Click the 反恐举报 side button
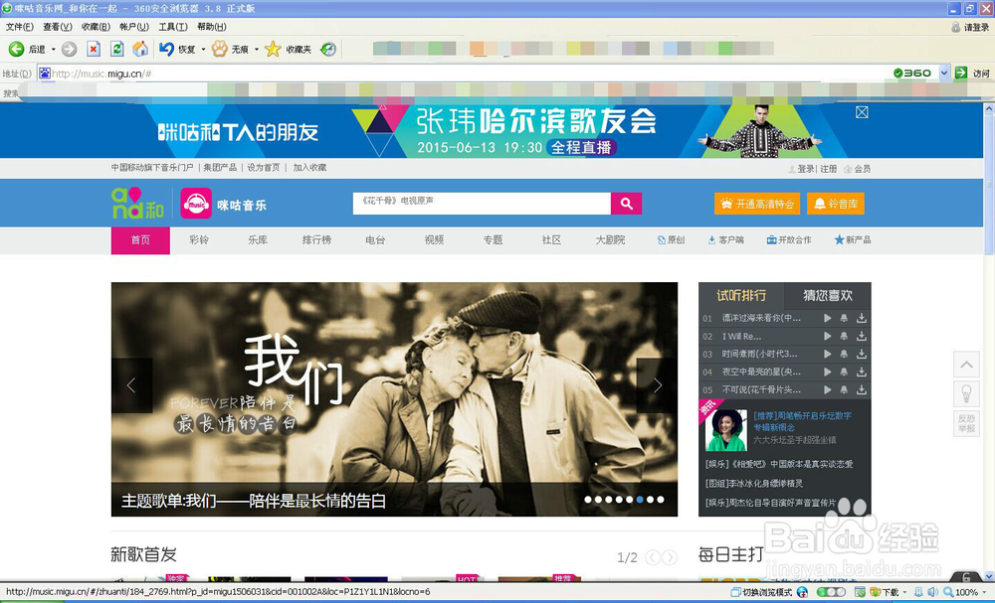Image resolution: width=995 pixels, height=603 pixels. 966,423
